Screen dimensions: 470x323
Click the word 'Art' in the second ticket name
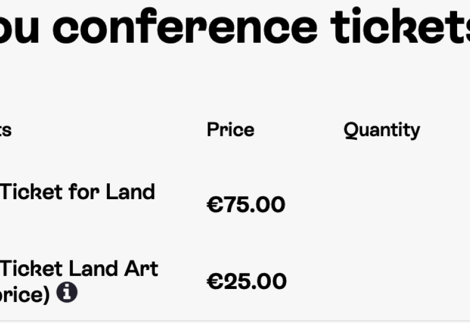[x=141, y=268]
